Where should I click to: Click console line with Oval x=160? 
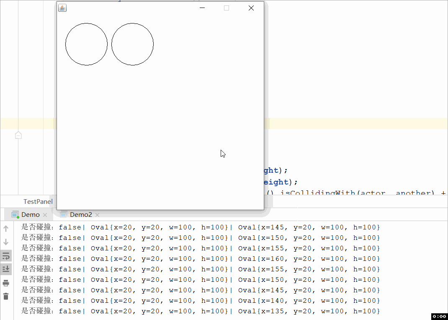[x=201, y=259]
